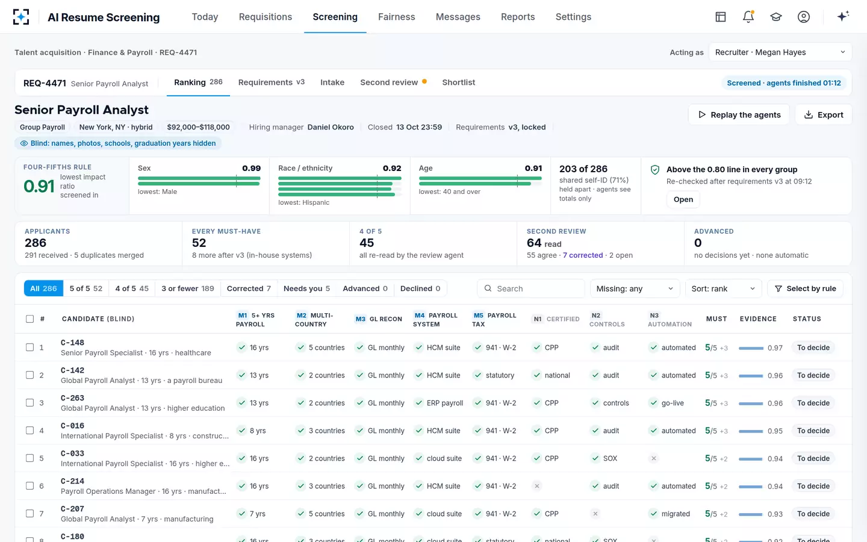Viewport: 867px width, 542px height.
Task: Open the Shortlist tab
Action: pyautogui.click(x=459, y=83)
